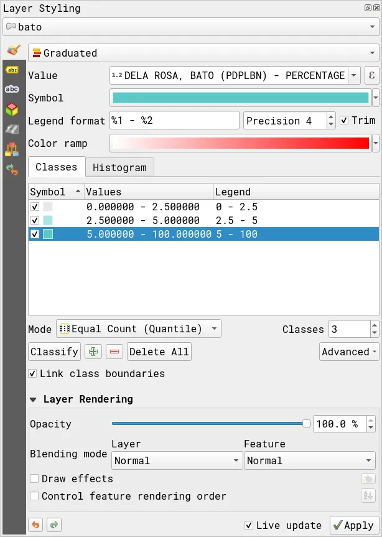Screen dimensions: 382x537
Task: Click the teal Symbol preview bar
Action: (241, 98)
